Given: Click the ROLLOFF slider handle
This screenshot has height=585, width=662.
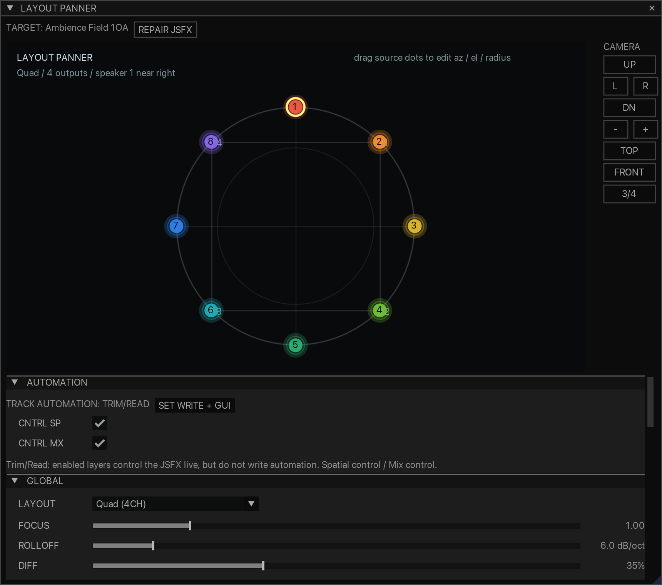Looking at the screenshot, I should [153, 545].
